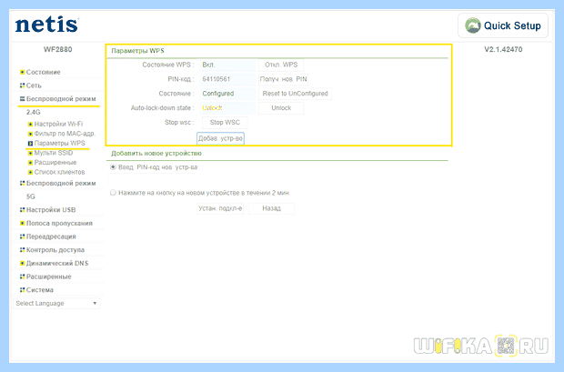Image resolution: width=564 pixels, height=372 pixels.
Task: Click Расширенные wireless bullet icon
Action: click(31, 163)
